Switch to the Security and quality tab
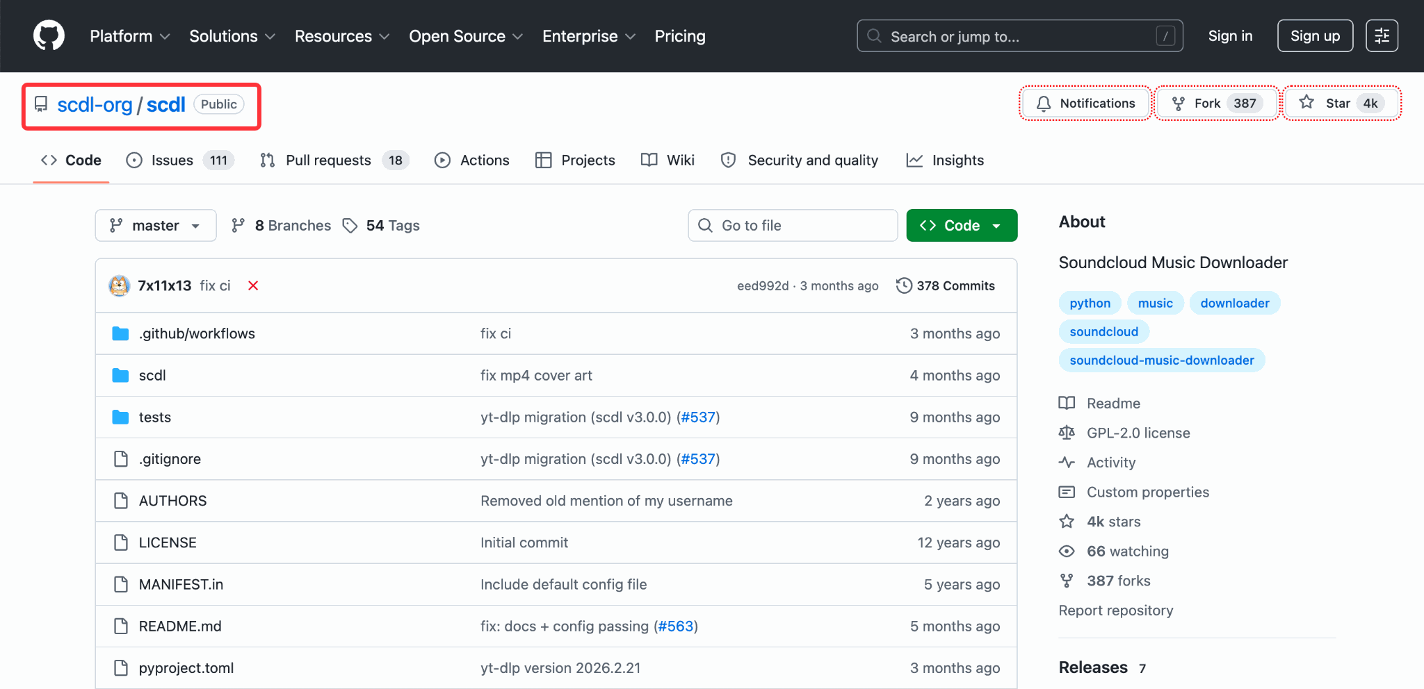 (800, 160)
